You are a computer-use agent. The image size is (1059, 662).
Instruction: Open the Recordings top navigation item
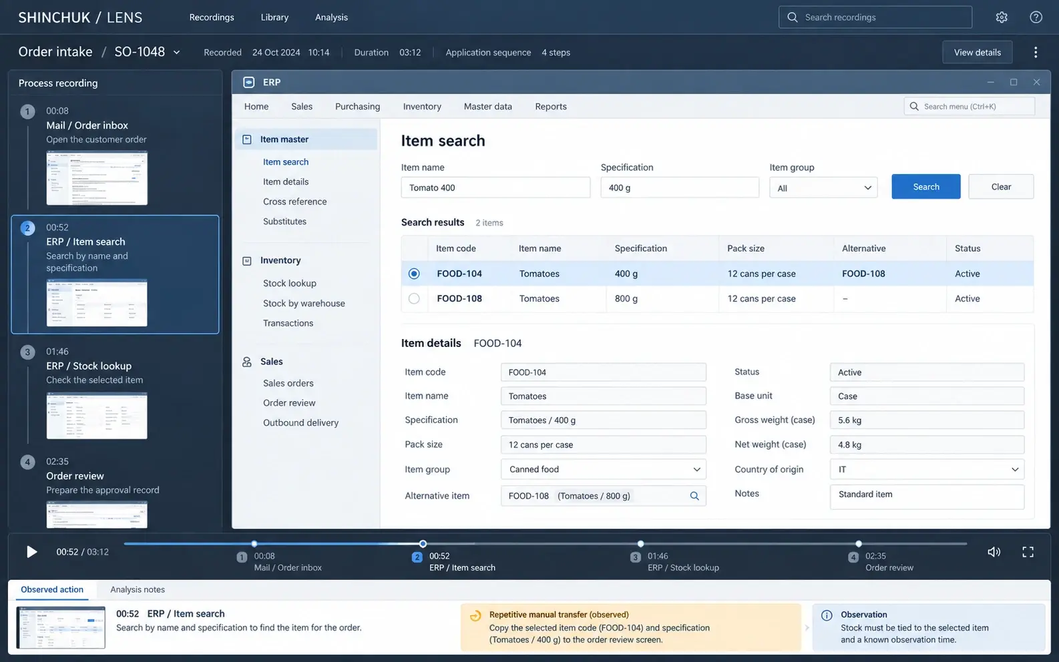pos(212,17)
